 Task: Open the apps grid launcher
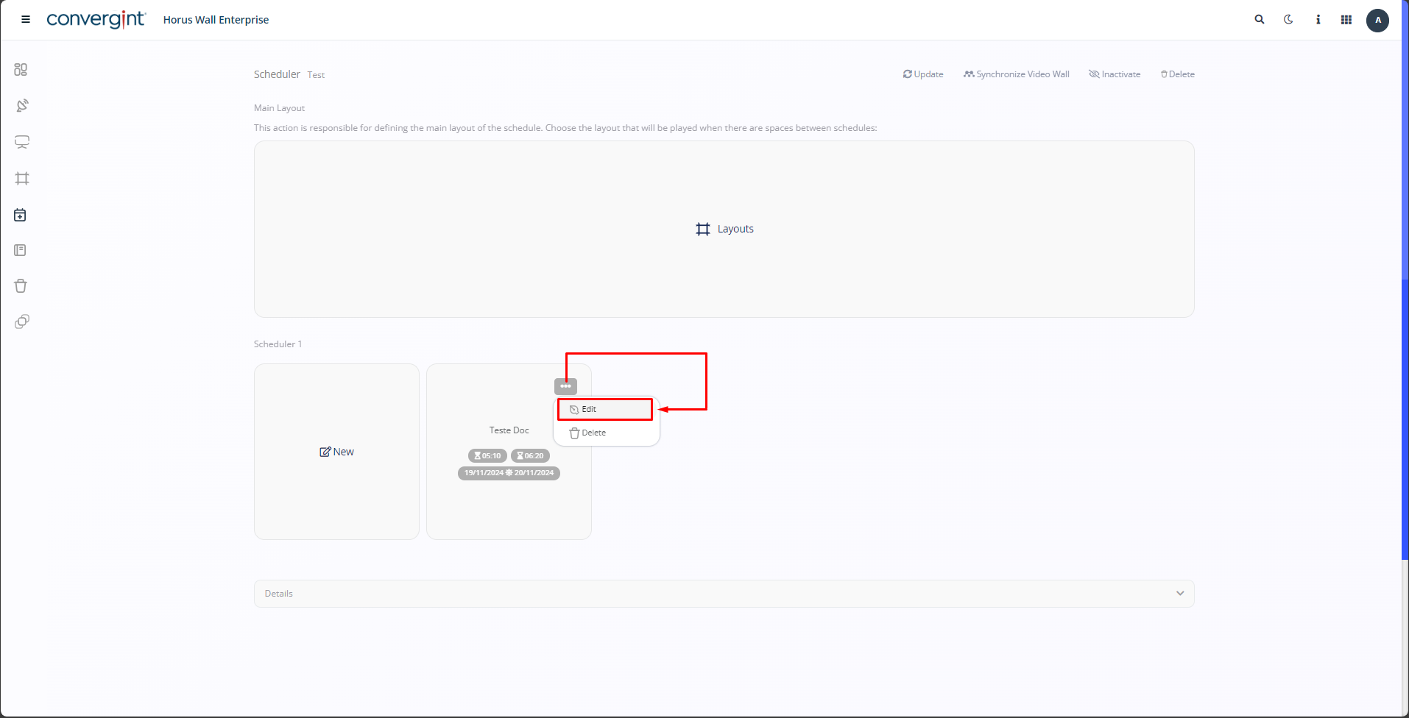click(x=1346, y=20)
